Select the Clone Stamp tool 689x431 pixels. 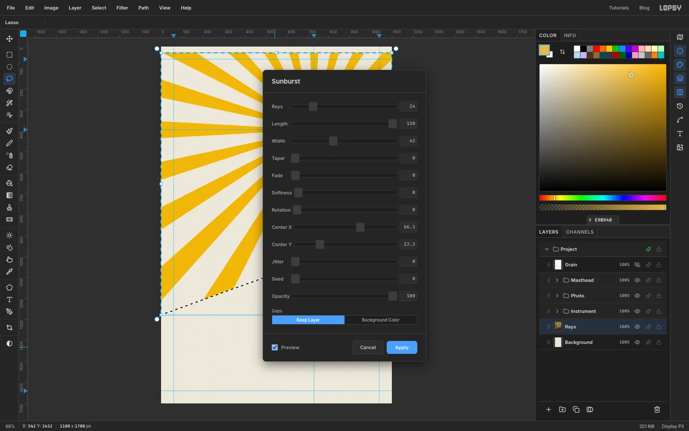pyautogui.click(x=9, y=207)
